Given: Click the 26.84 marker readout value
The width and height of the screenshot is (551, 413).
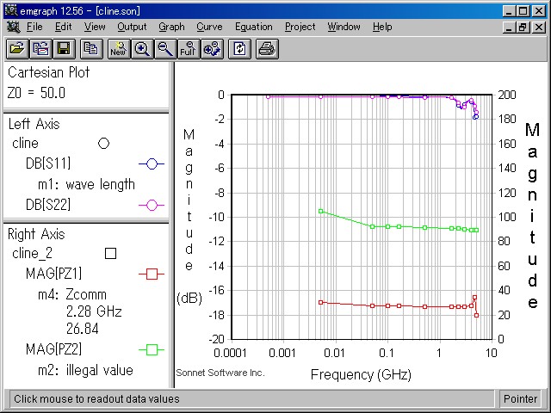Looking at the screenshot, I should [x=83, y=329].
